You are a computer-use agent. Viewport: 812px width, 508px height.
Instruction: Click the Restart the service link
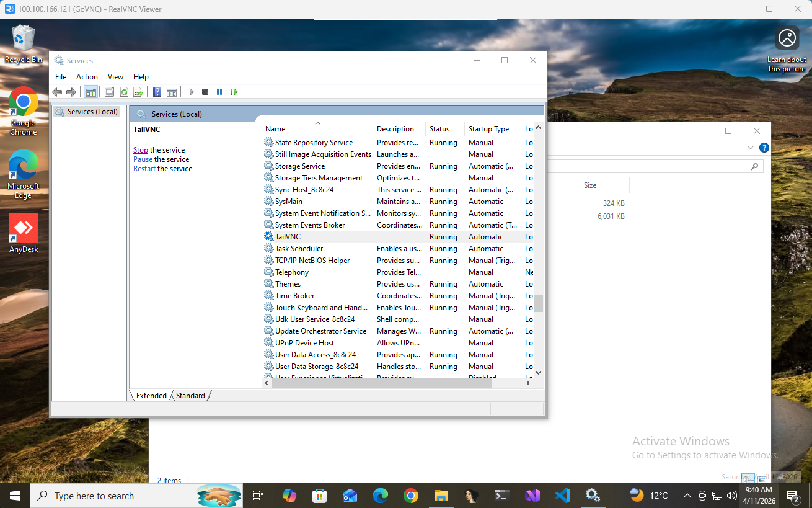[x=144, y=169]
